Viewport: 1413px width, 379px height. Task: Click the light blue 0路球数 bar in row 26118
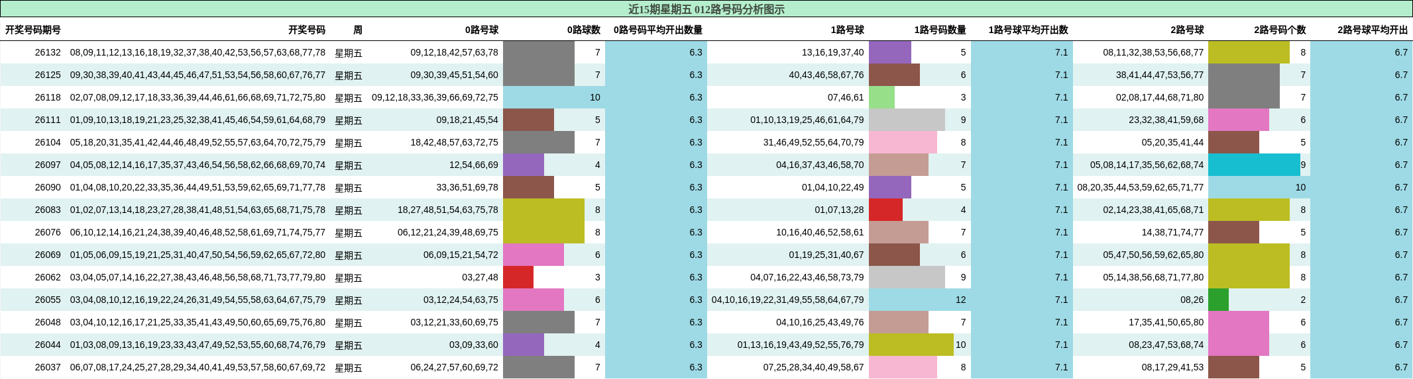[x=554, y=97]
